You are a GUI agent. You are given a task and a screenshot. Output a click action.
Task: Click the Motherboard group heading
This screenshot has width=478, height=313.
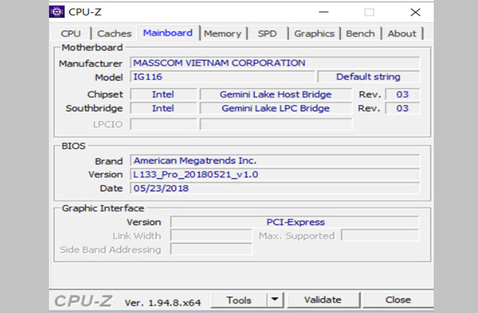92,48
